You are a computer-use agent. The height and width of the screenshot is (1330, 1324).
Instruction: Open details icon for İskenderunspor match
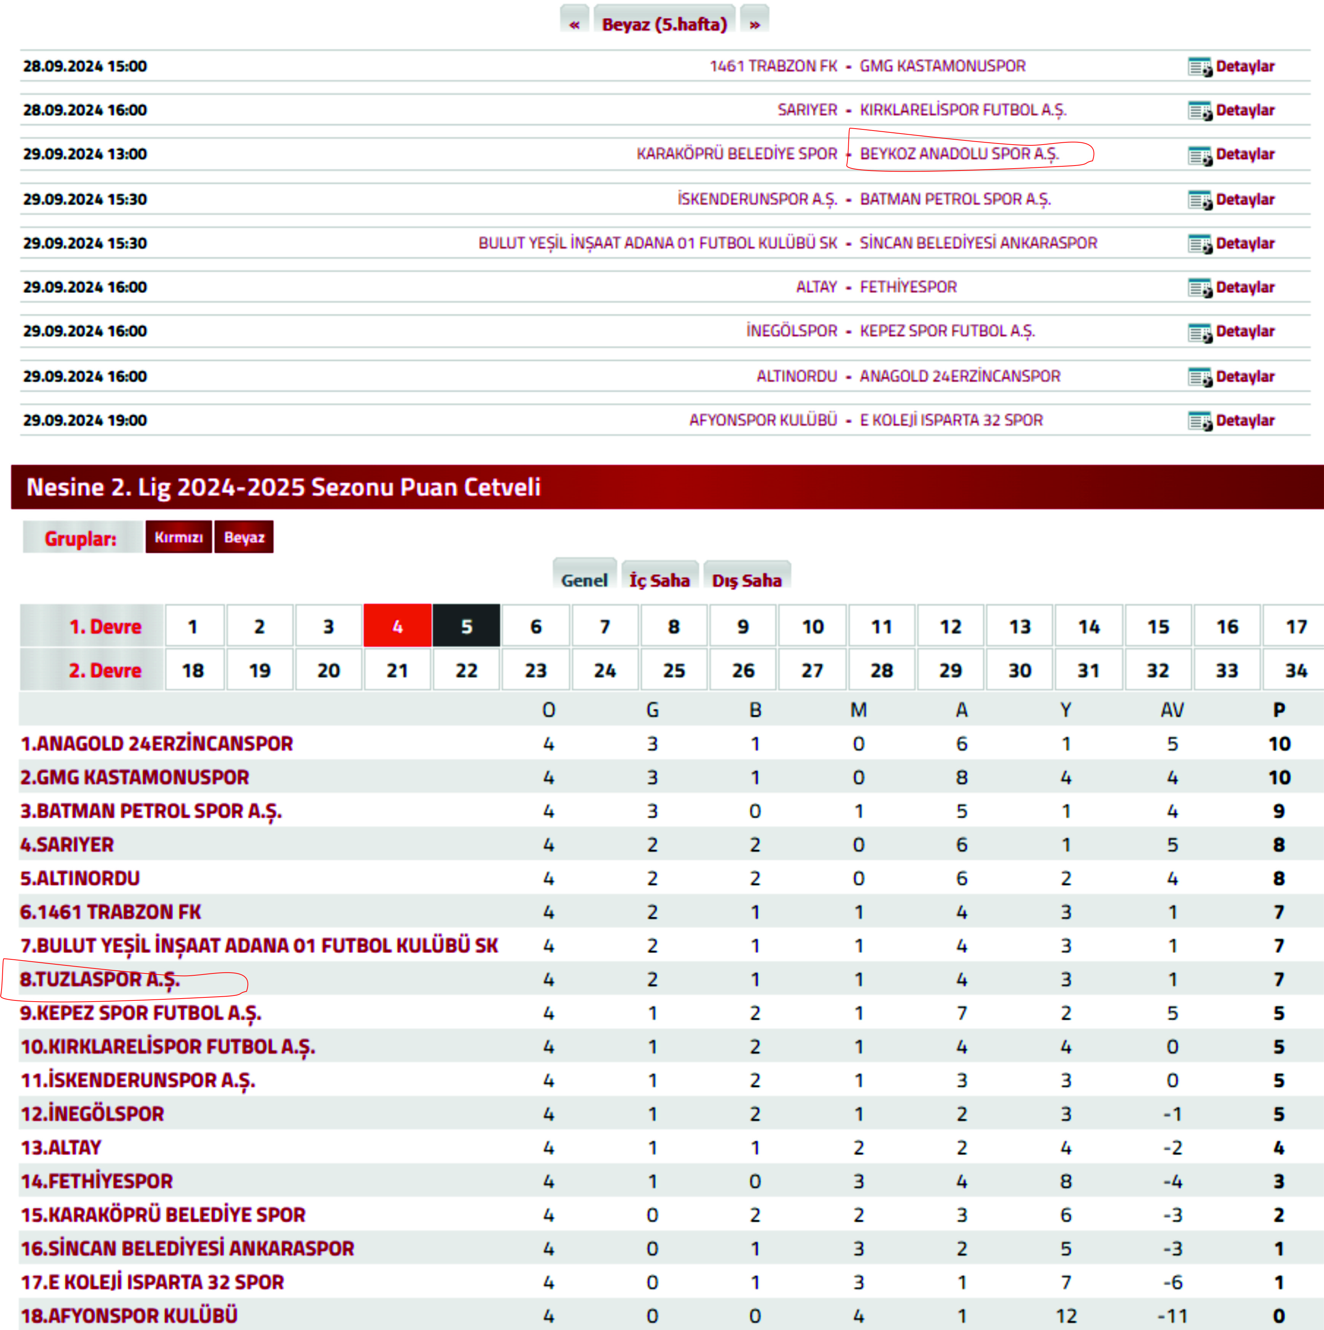pos(1200,200)
